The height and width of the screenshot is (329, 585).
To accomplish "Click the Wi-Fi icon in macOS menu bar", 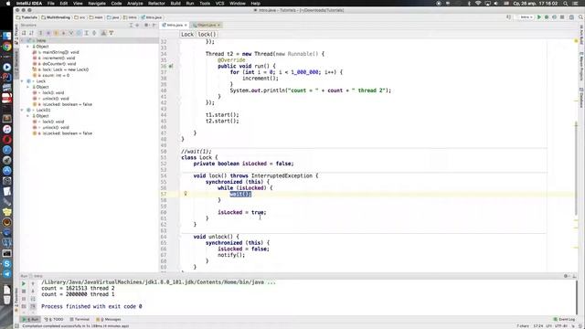I will tap(478, 4).
